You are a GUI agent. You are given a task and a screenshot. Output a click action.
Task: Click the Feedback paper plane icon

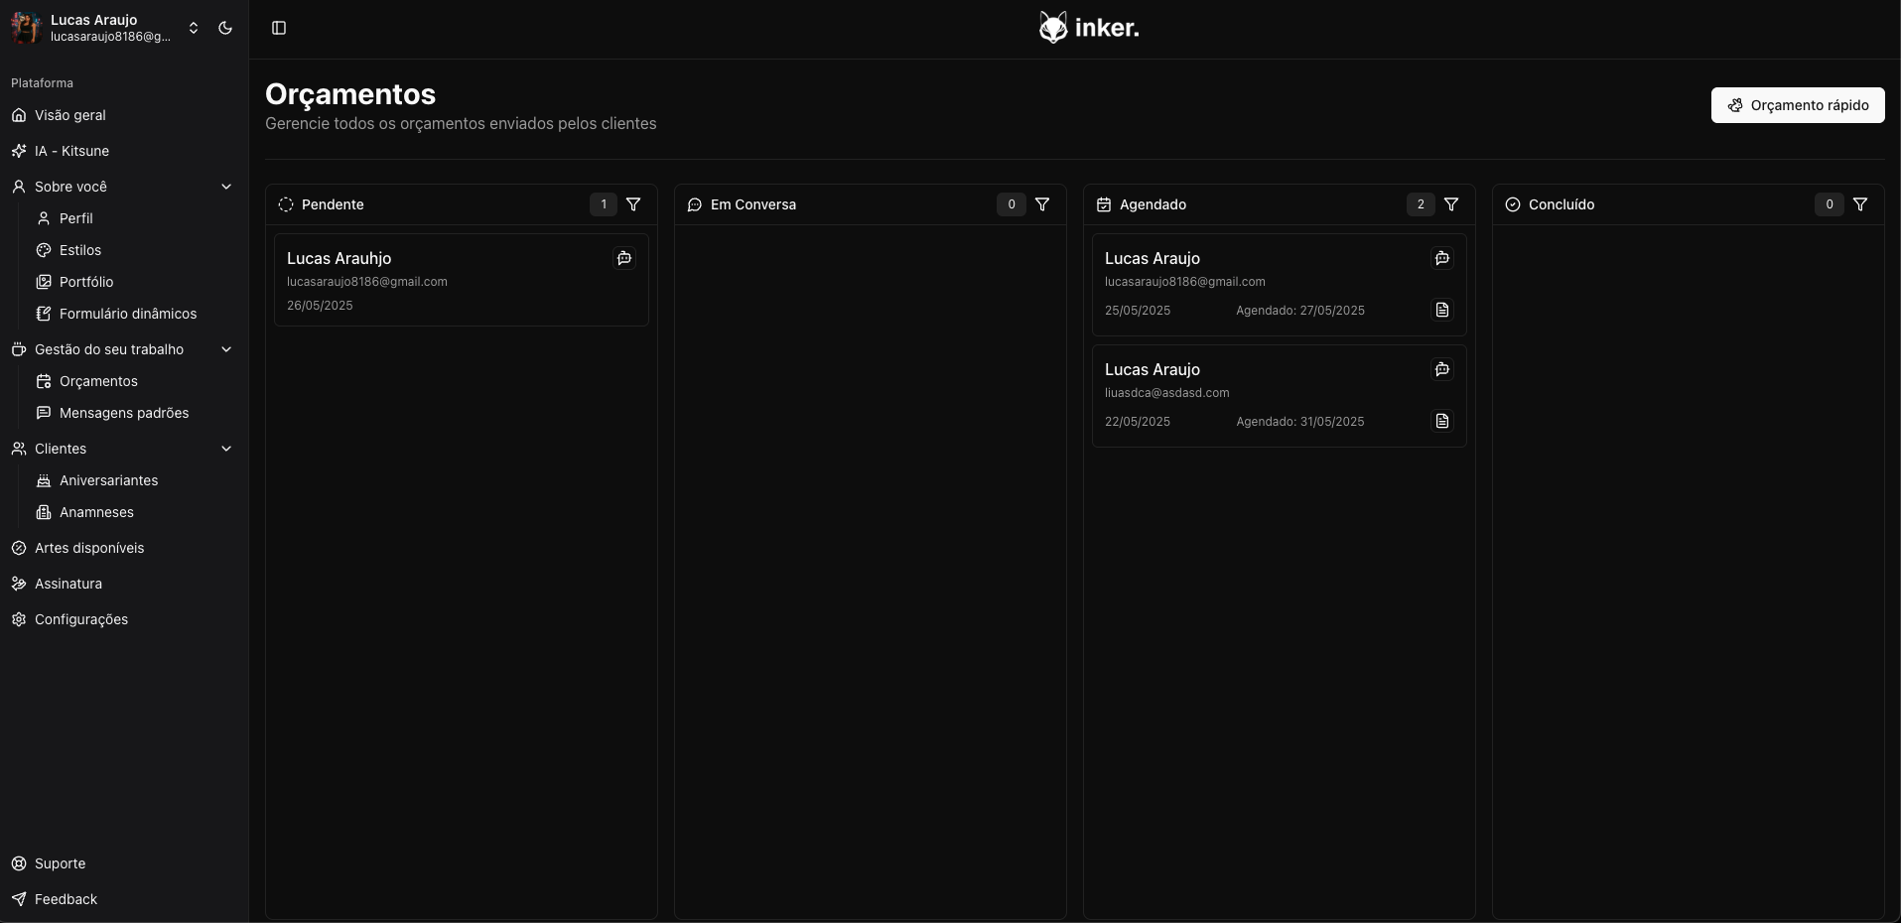coord(19,899)
